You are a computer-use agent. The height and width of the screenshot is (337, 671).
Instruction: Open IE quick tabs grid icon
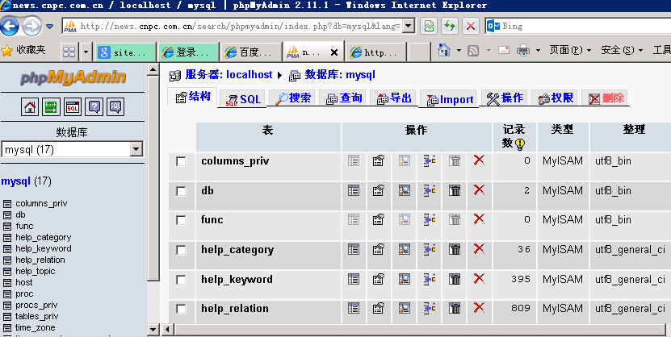pos(69,52)
